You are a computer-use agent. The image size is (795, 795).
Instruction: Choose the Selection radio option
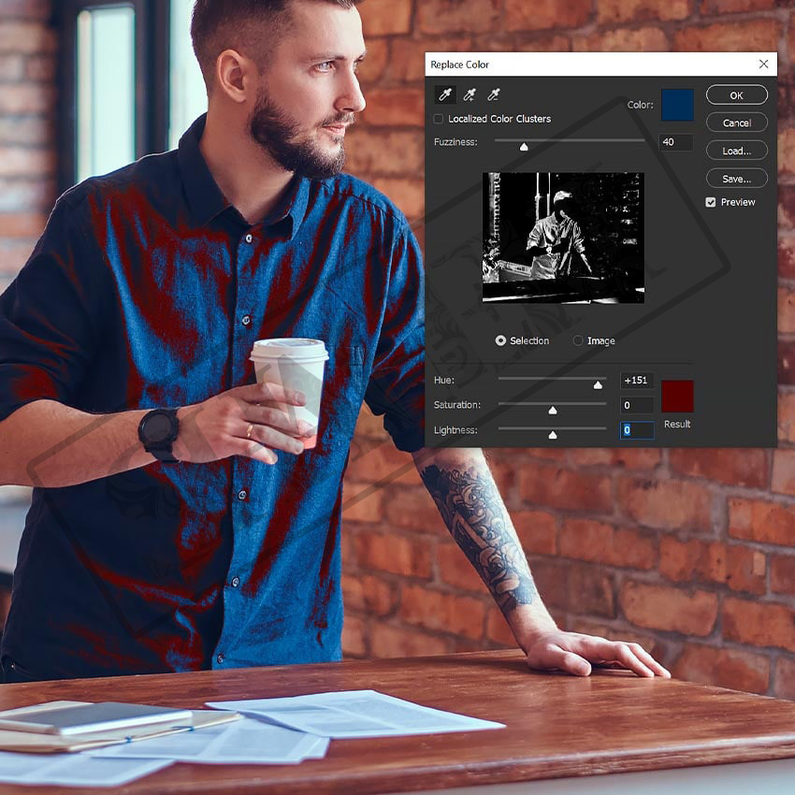coord(501,340)
